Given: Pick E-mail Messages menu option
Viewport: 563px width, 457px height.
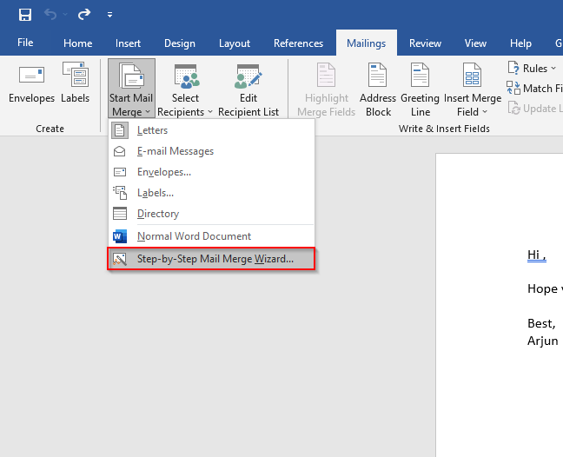Looking at the screenshot, I should pos(175,151).
